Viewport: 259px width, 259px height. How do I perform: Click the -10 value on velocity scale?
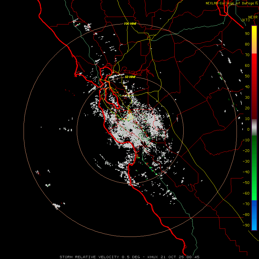246,140
